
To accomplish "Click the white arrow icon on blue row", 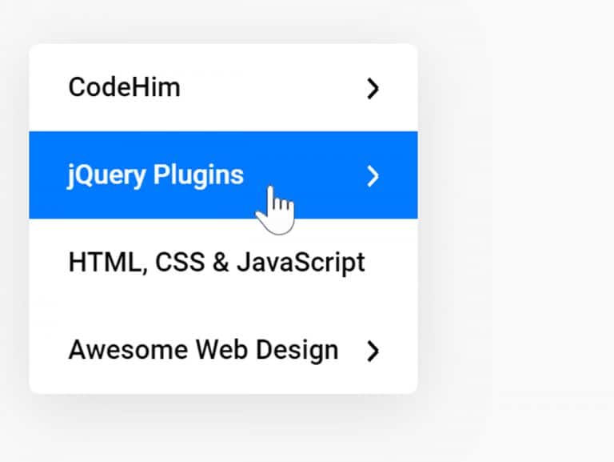I will (373, 175).
